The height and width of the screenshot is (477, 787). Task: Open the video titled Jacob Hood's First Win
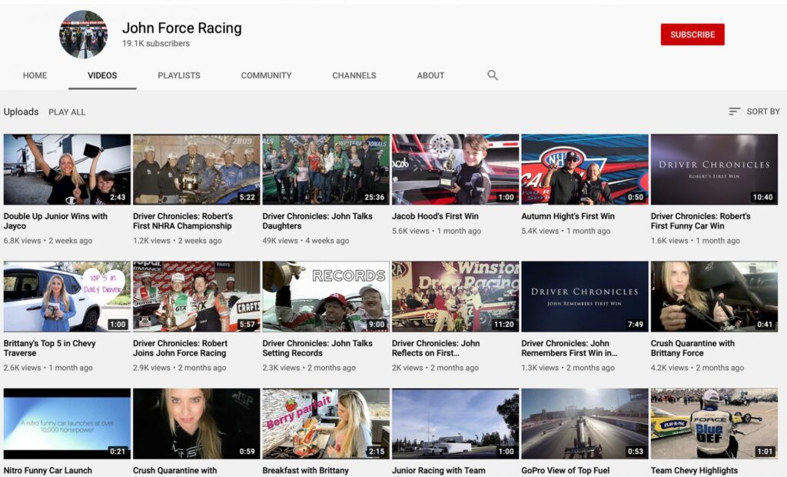(x=455, y=168)
